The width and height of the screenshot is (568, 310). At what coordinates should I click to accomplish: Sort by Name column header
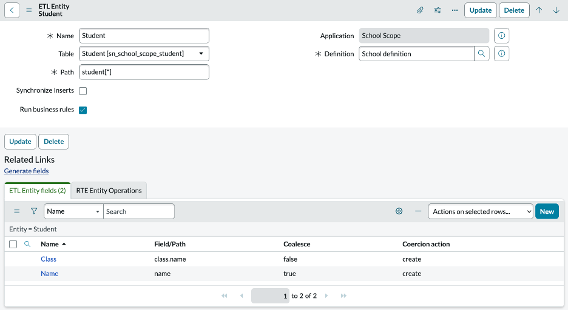pos(50,244)
